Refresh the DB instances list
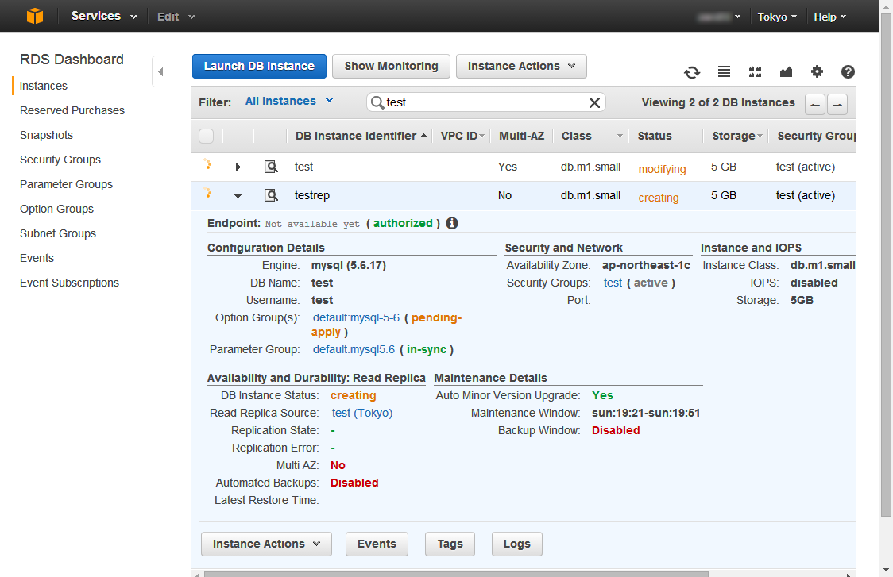The width and height of the screenshot is (893, 577). (692, 72)
